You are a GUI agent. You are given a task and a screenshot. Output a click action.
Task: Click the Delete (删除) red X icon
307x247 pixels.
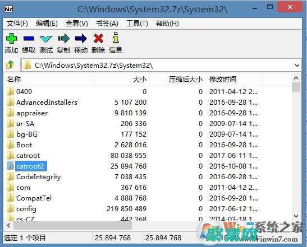coord(98,38)
